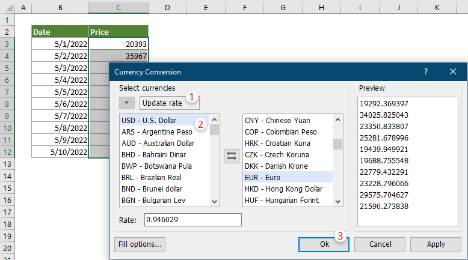
Task: Click the swap currencies arrows icon
Action: (232, 156)
